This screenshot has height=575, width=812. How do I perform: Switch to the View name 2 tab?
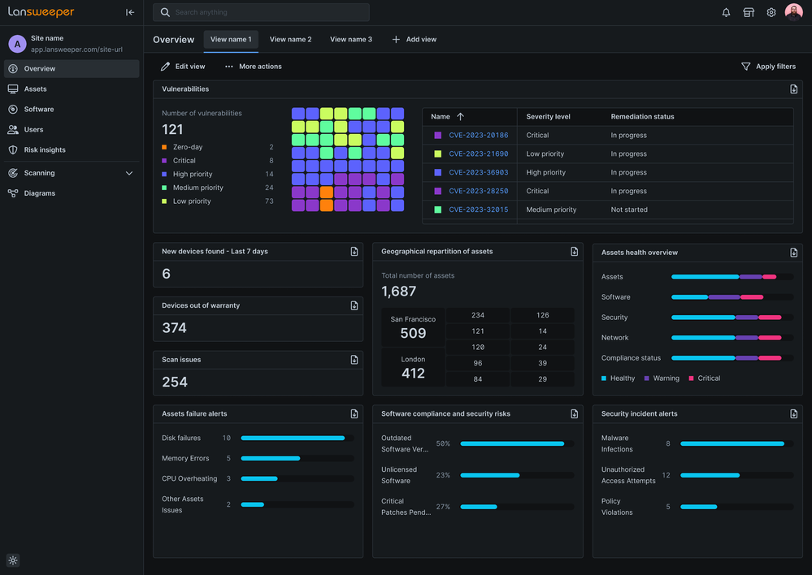(x=290, y=39)
